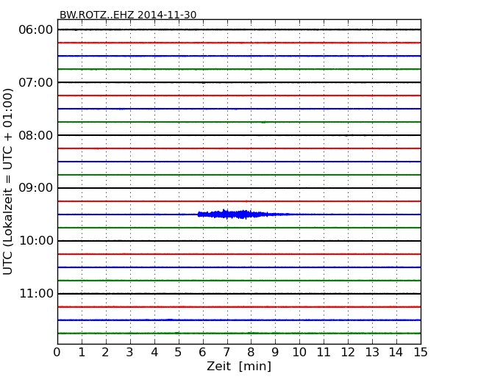478x382 pixels.
Task: Click the plot title BW.ROTZ..EHZ 2014-11-30
Action: (128, 15)
